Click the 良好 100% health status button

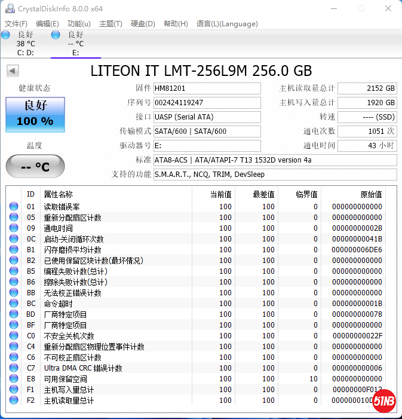pyautogui.click(x=35, y=114)
